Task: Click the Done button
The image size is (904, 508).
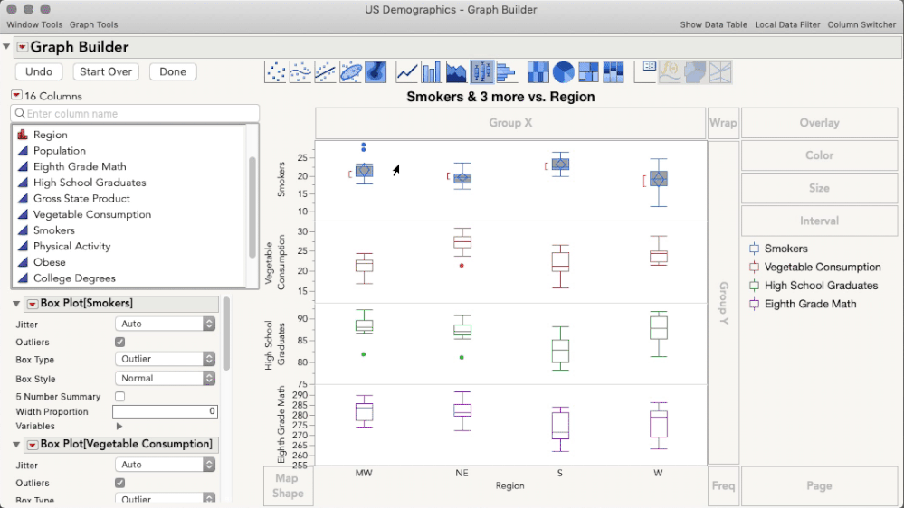Action: coord(172,71)
